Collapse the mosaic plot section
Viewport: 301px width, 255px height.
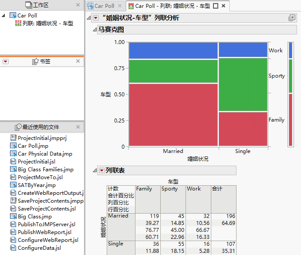coord(95,30)
